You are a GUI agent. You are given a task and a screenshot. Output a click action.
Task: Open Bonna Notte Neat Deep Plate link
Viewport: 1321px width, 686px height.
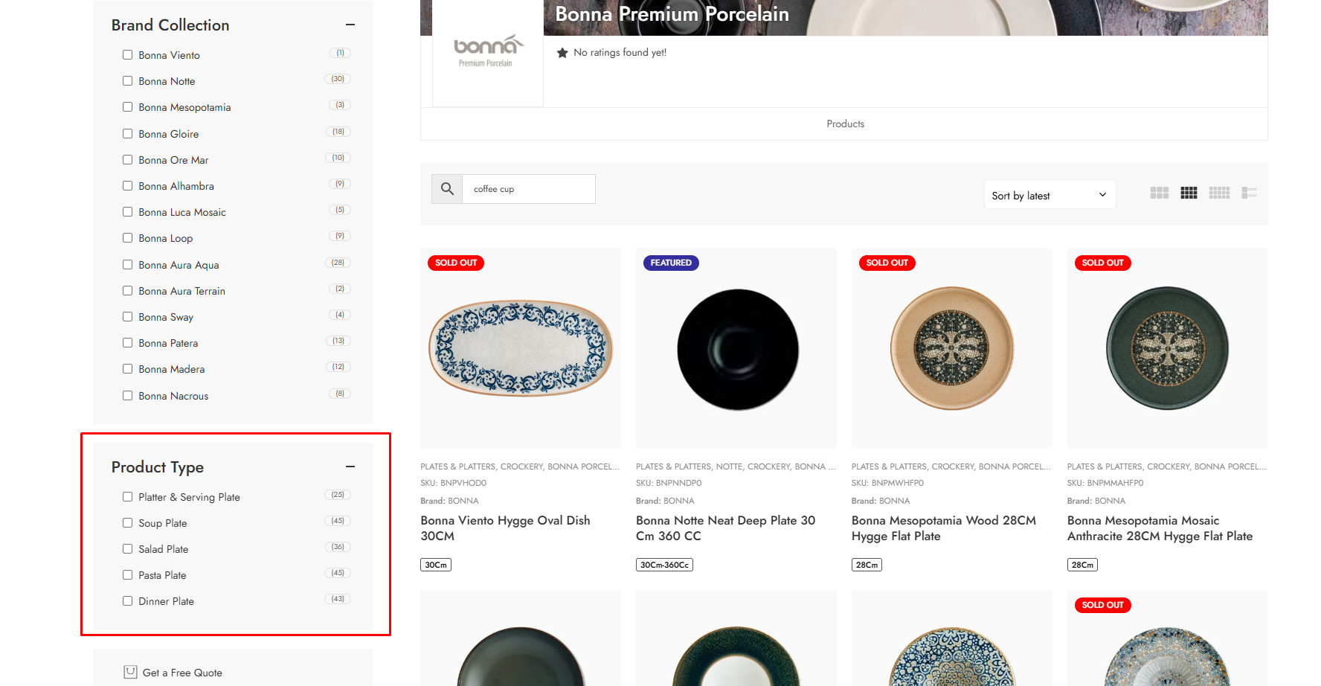[x=725, y=528]
